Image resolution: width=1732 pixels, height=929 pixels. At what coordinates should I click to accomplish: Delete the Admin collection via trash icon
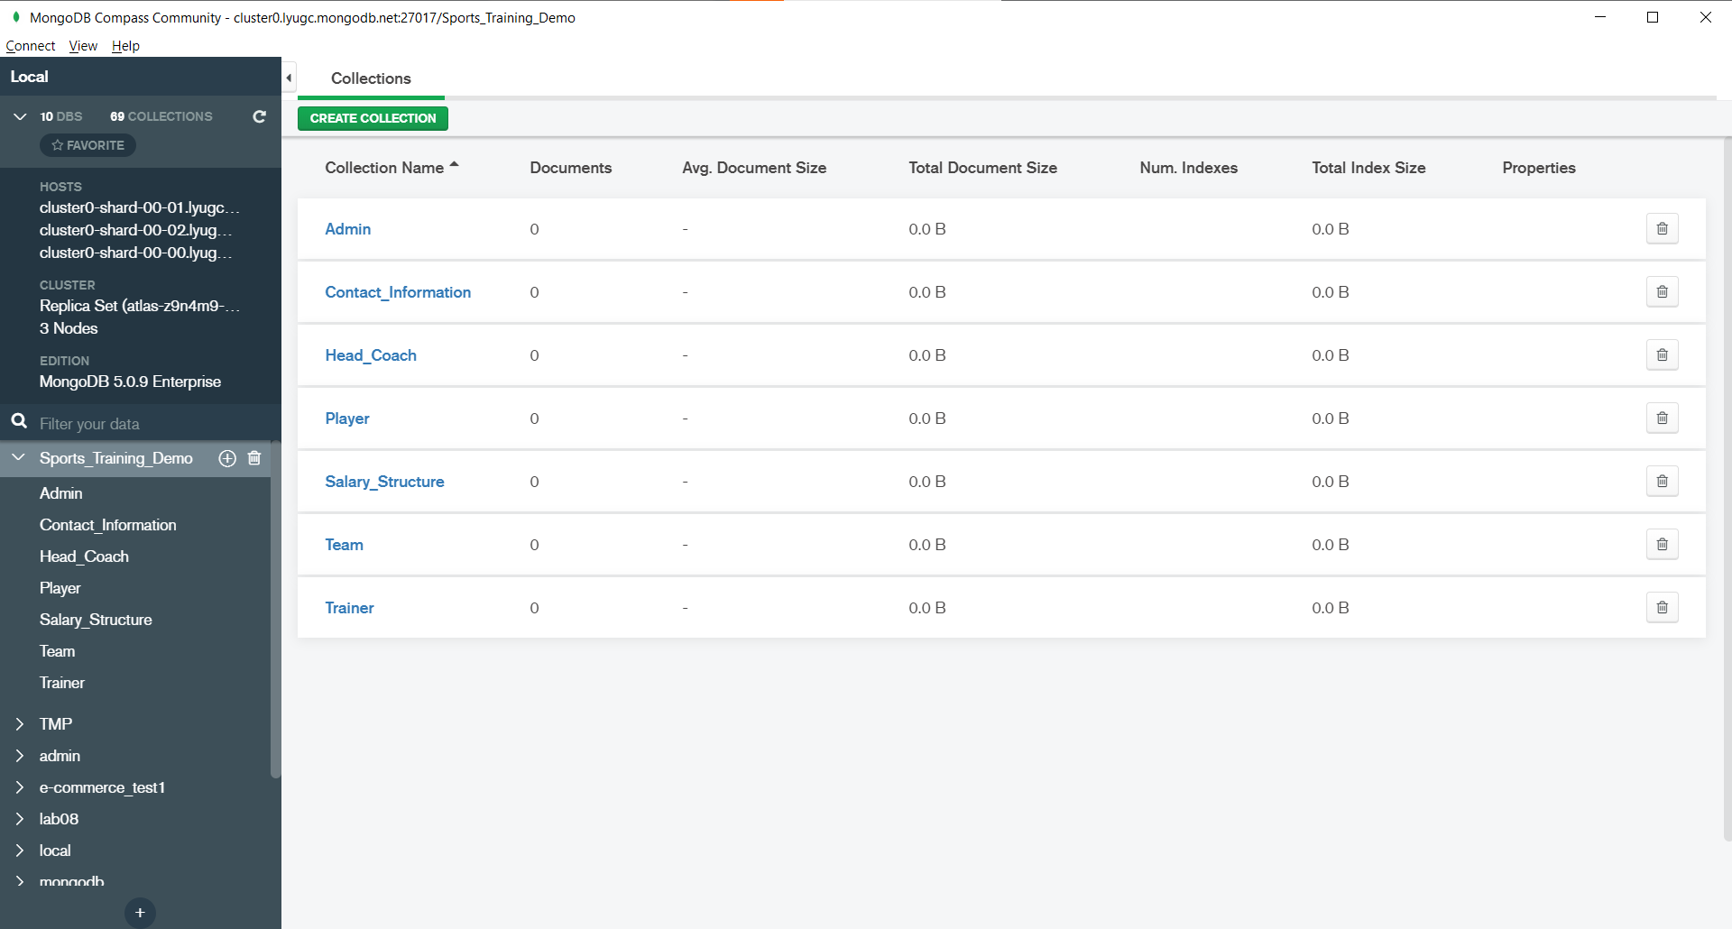[x=1662, y=229]
